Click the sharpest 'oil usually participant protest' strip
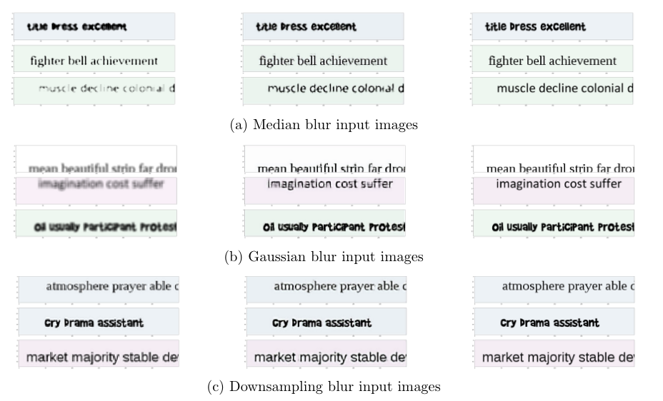Viewport: 663px width, 401px height. tap(554, 223)
